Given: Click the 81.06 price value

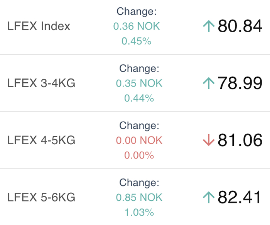Looking at the screenshot, I should pyautogui.click(x=240, y=140).
